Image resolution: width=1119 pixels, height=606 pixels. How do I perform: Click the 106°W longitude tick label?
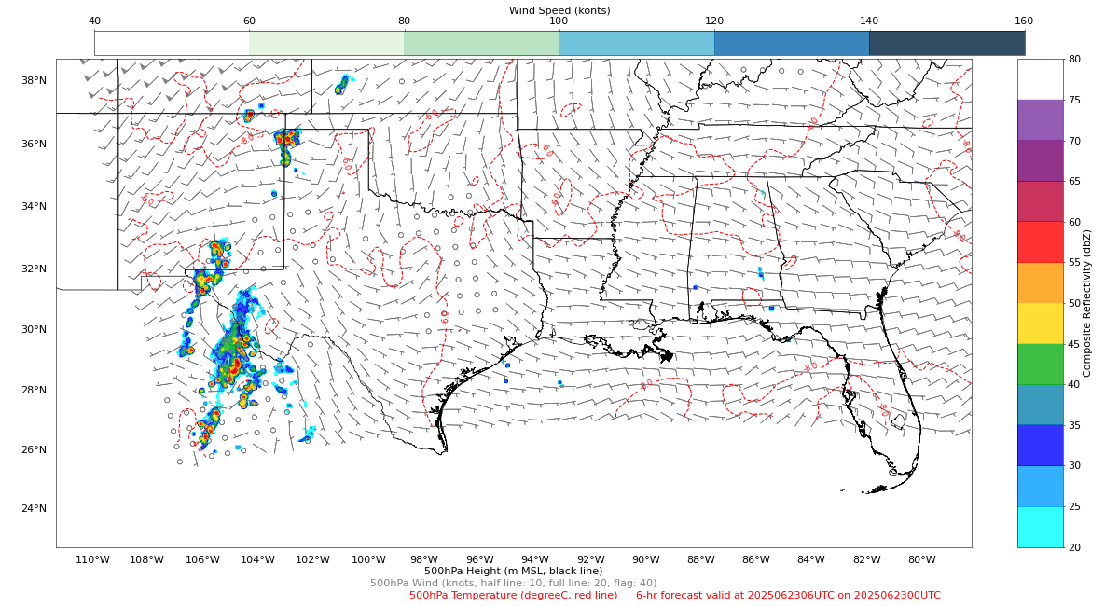[202, 559]
